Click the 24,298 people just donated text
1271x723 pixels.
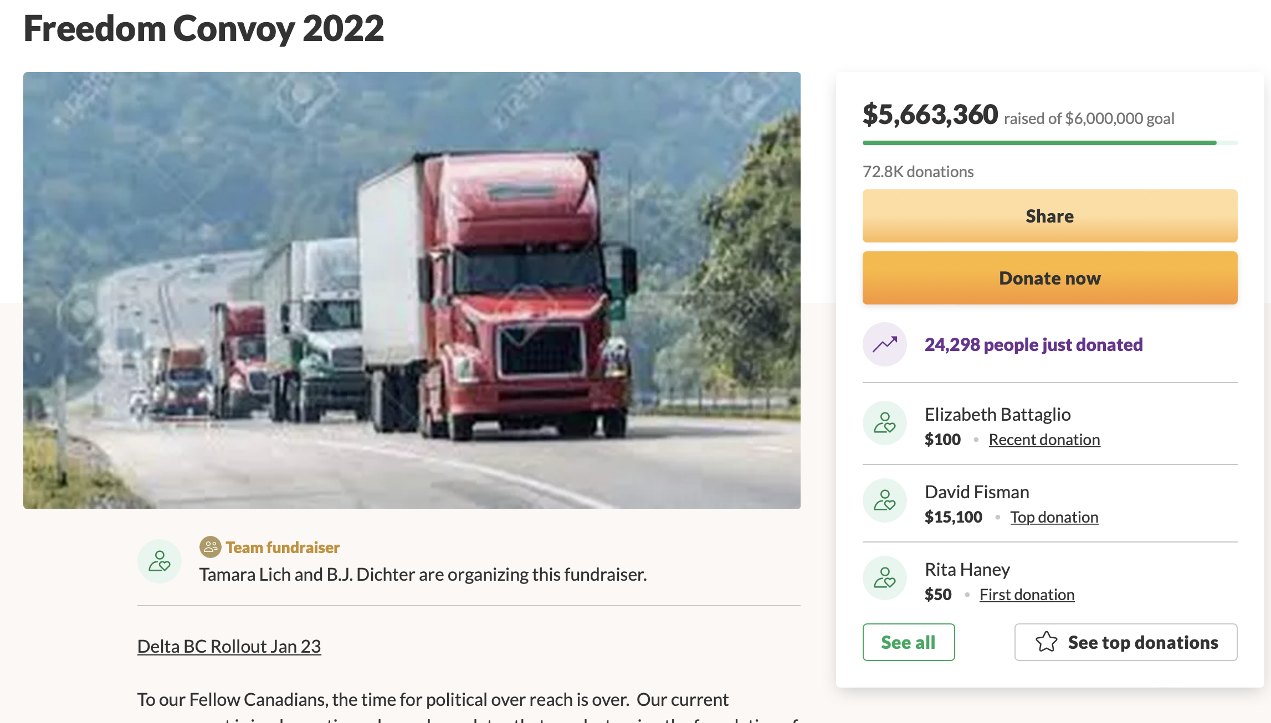[1034, 344]
